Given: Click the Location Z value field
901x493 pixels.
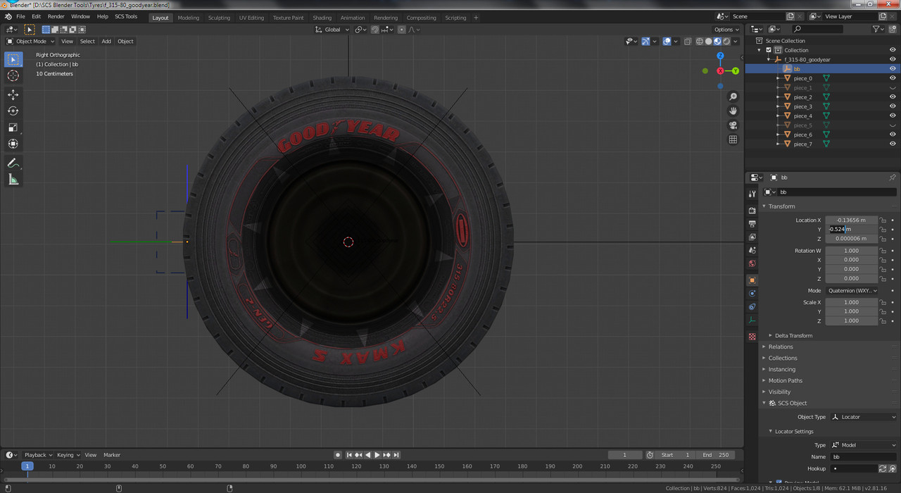Looking at the screenshot, I should click(x=852, y=238).
